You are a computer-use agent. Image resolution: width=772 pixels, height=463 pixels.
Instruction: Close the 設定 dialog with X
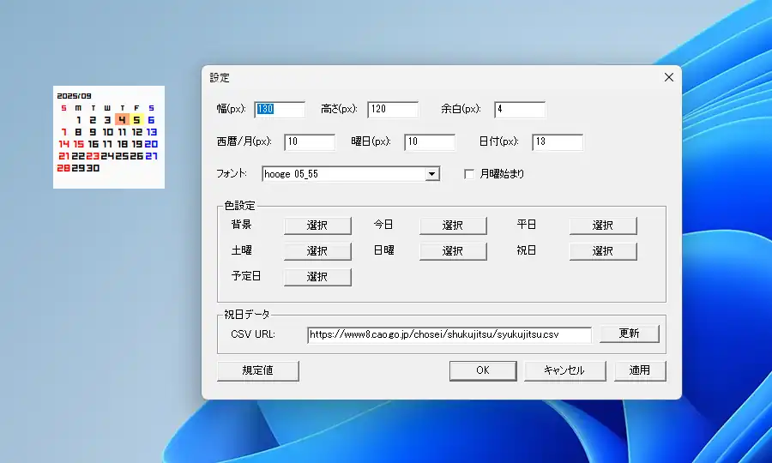[668, 77]
